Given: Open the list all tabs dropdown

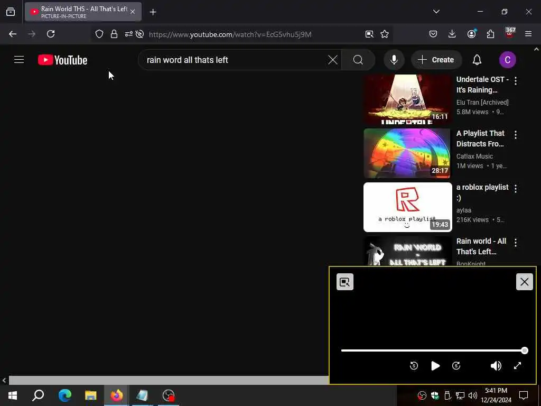Looking at the screenshot, I should click(x=436, y=12).
